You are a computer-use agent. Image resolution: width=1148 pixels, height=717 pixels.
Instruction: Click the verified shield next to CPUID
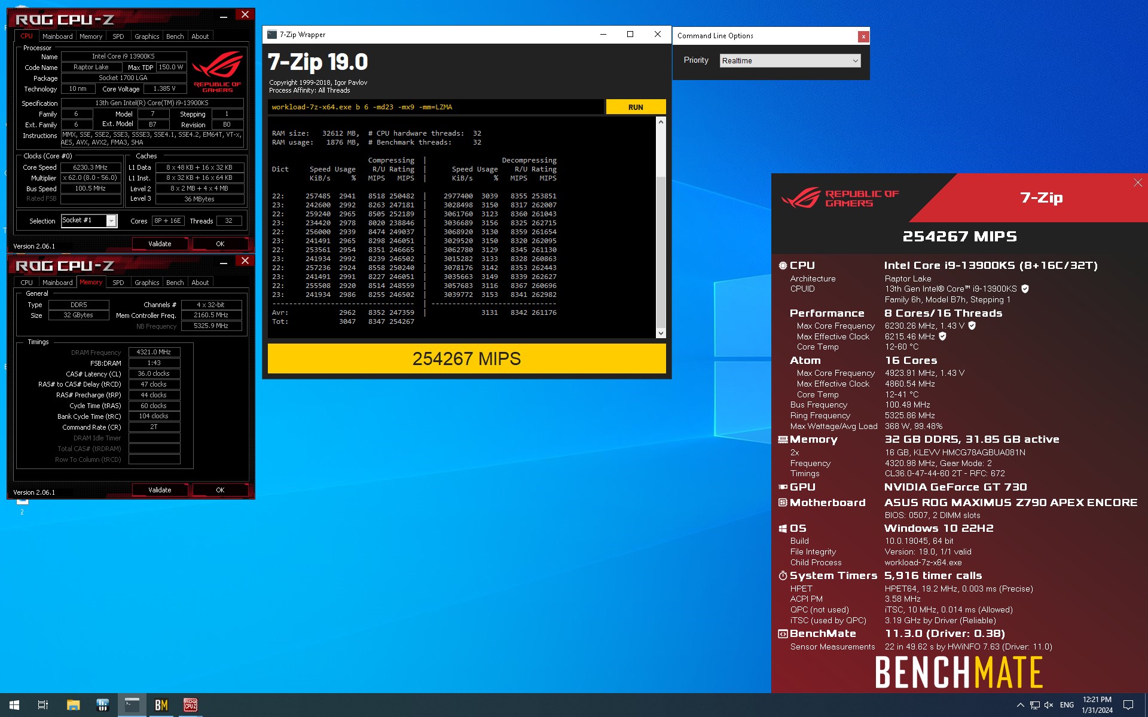(x=1025, y=289)
